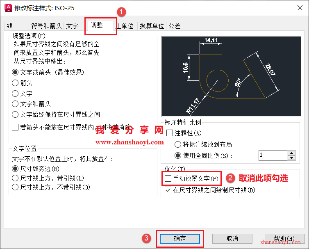The image size is (309, 249).
Task: Toggle 注释性(A) checkbox
Action: click(x=170, y=133)
